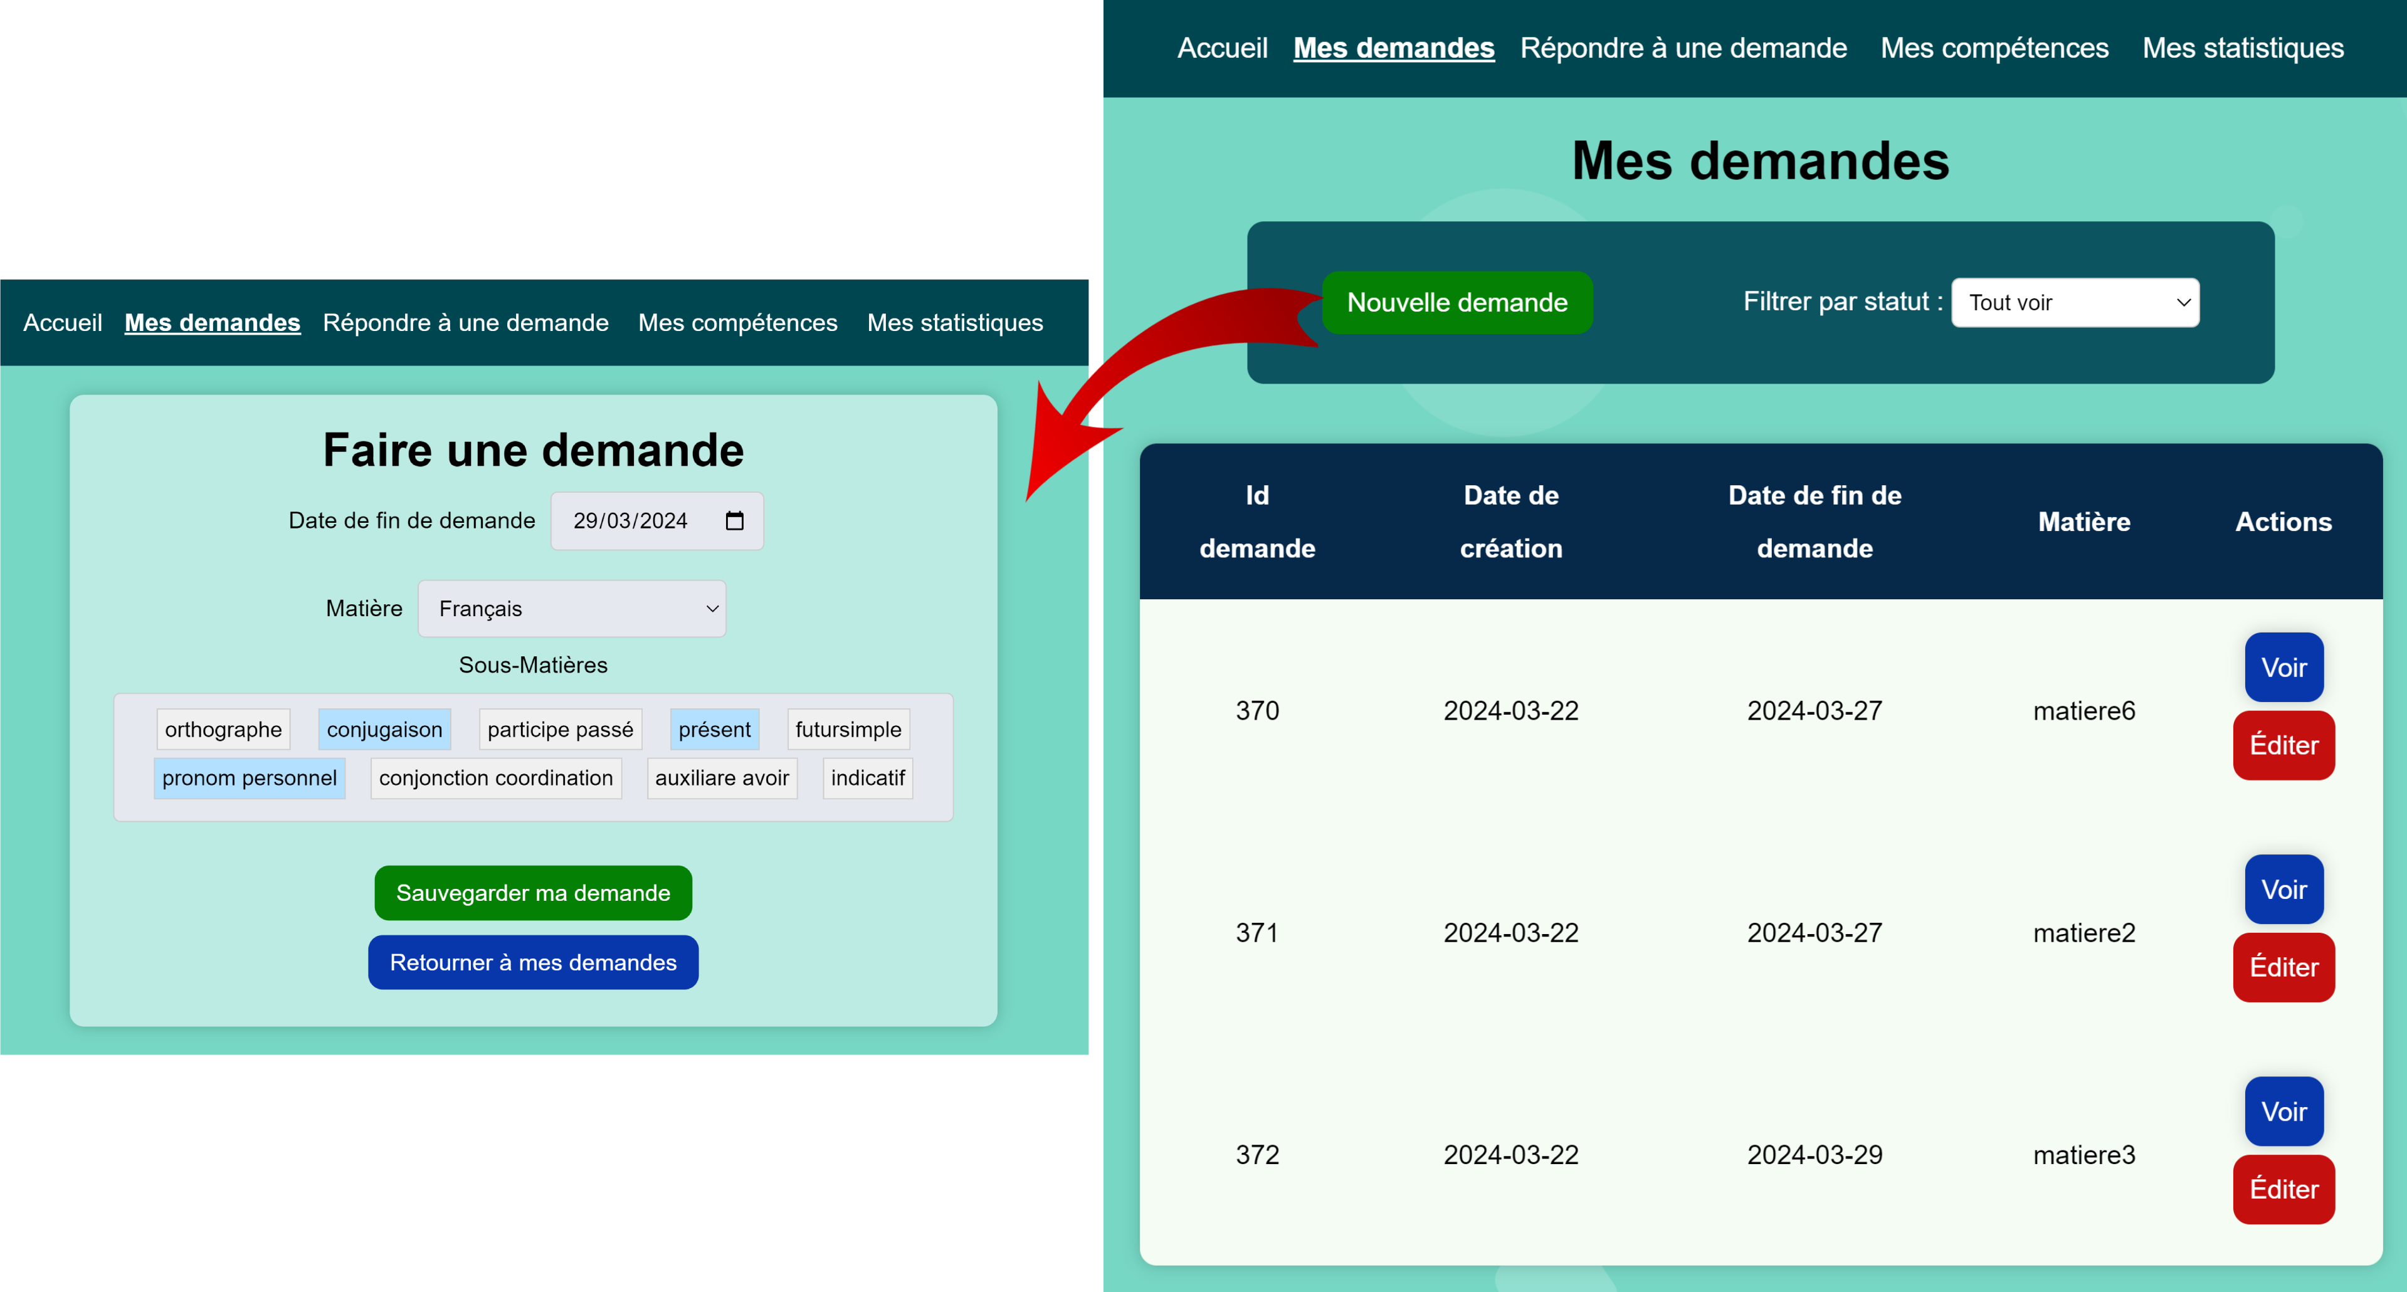This screenshot has width=2407, height=1292.
Task: Click the matiere2 cell
Action: (x=2085, y=933)
